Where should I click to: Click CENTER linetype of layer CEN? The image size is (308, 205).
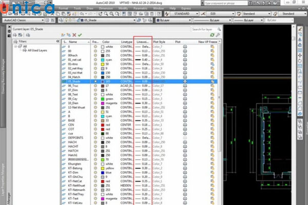(x=126, y=125)
